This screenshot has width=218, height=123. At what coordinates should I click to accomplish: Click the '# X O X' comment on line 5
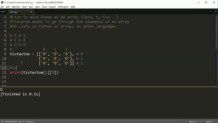18,36
